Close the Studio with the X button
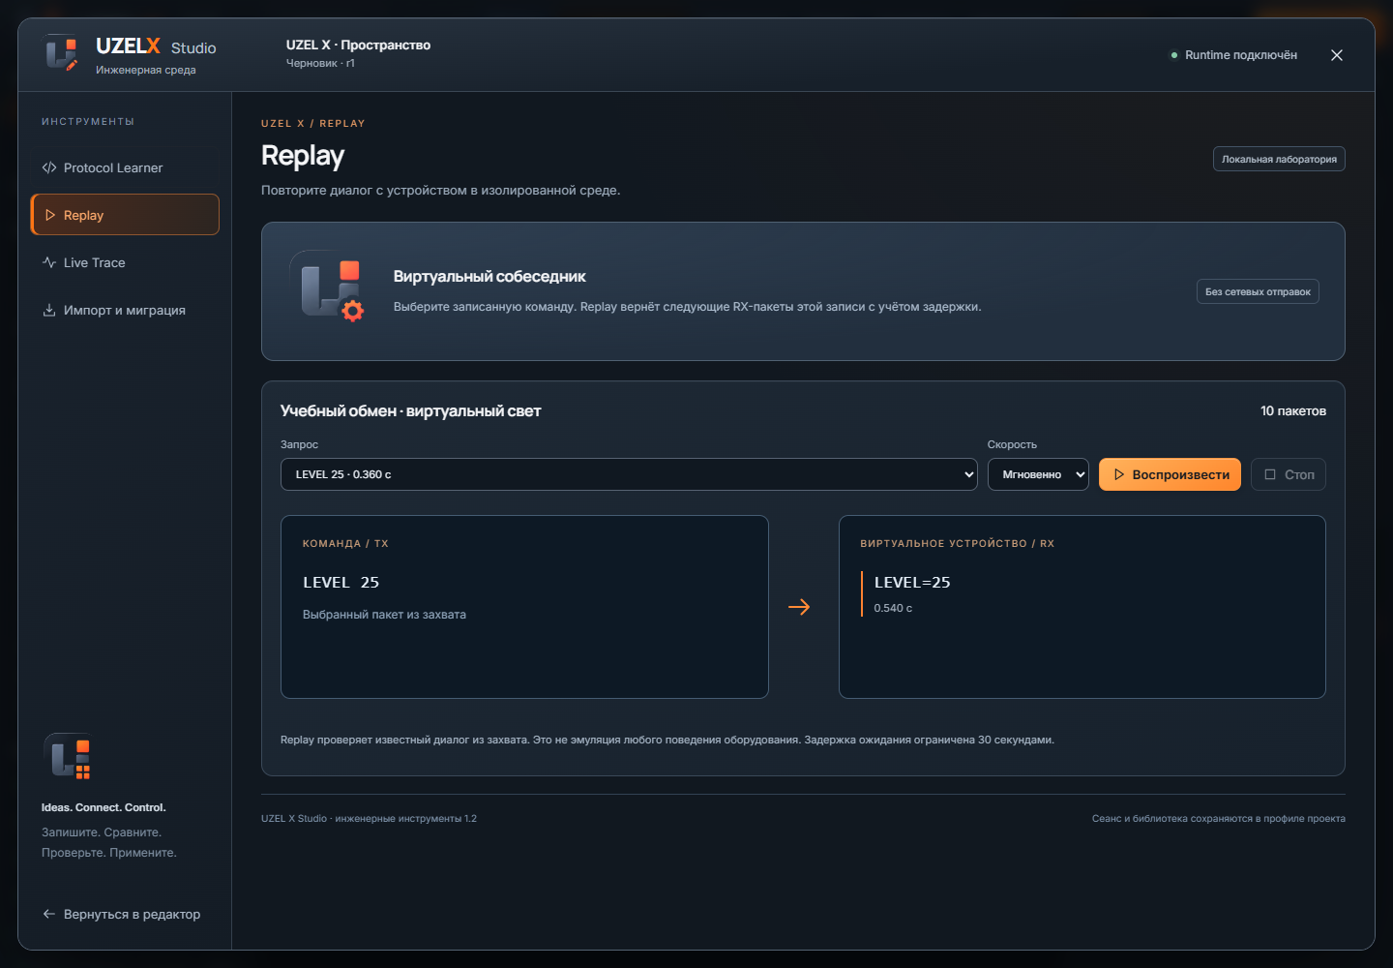 1337,55
